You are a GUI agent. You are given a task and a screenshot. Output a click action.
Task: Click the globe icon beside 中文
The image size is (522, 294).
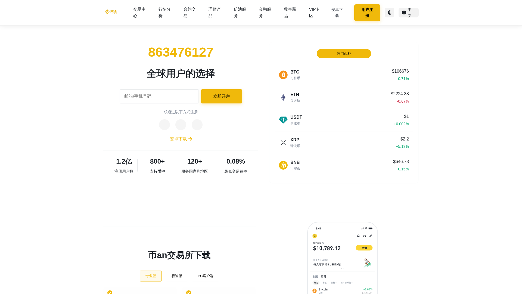tap(404, 13)
